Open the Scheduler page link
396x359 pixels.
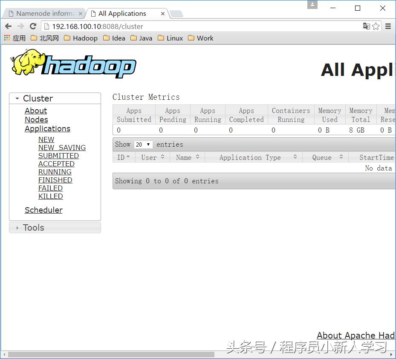[43, 210]
